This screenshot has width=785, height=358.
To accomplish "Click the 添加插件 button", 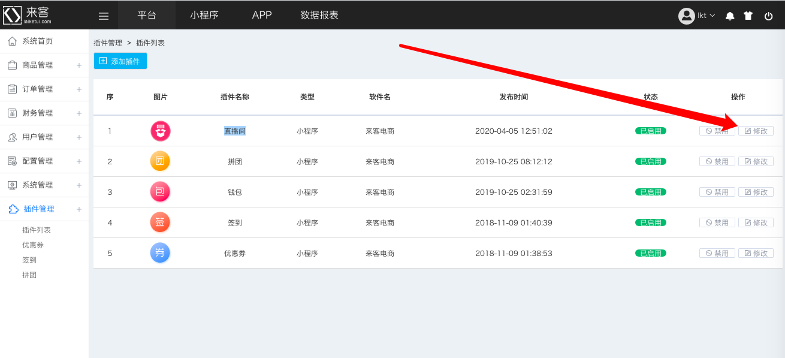I will (x=120, y=61).
